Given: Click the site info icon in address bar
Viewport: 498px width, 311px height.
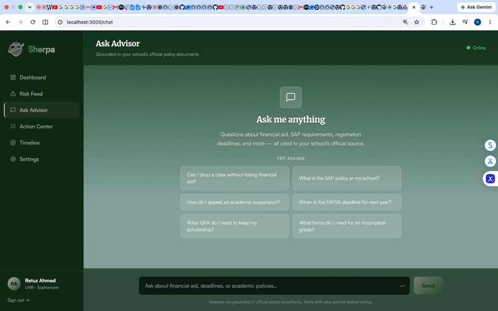Looking at the screenshot, I should click(x=60, y=22).
